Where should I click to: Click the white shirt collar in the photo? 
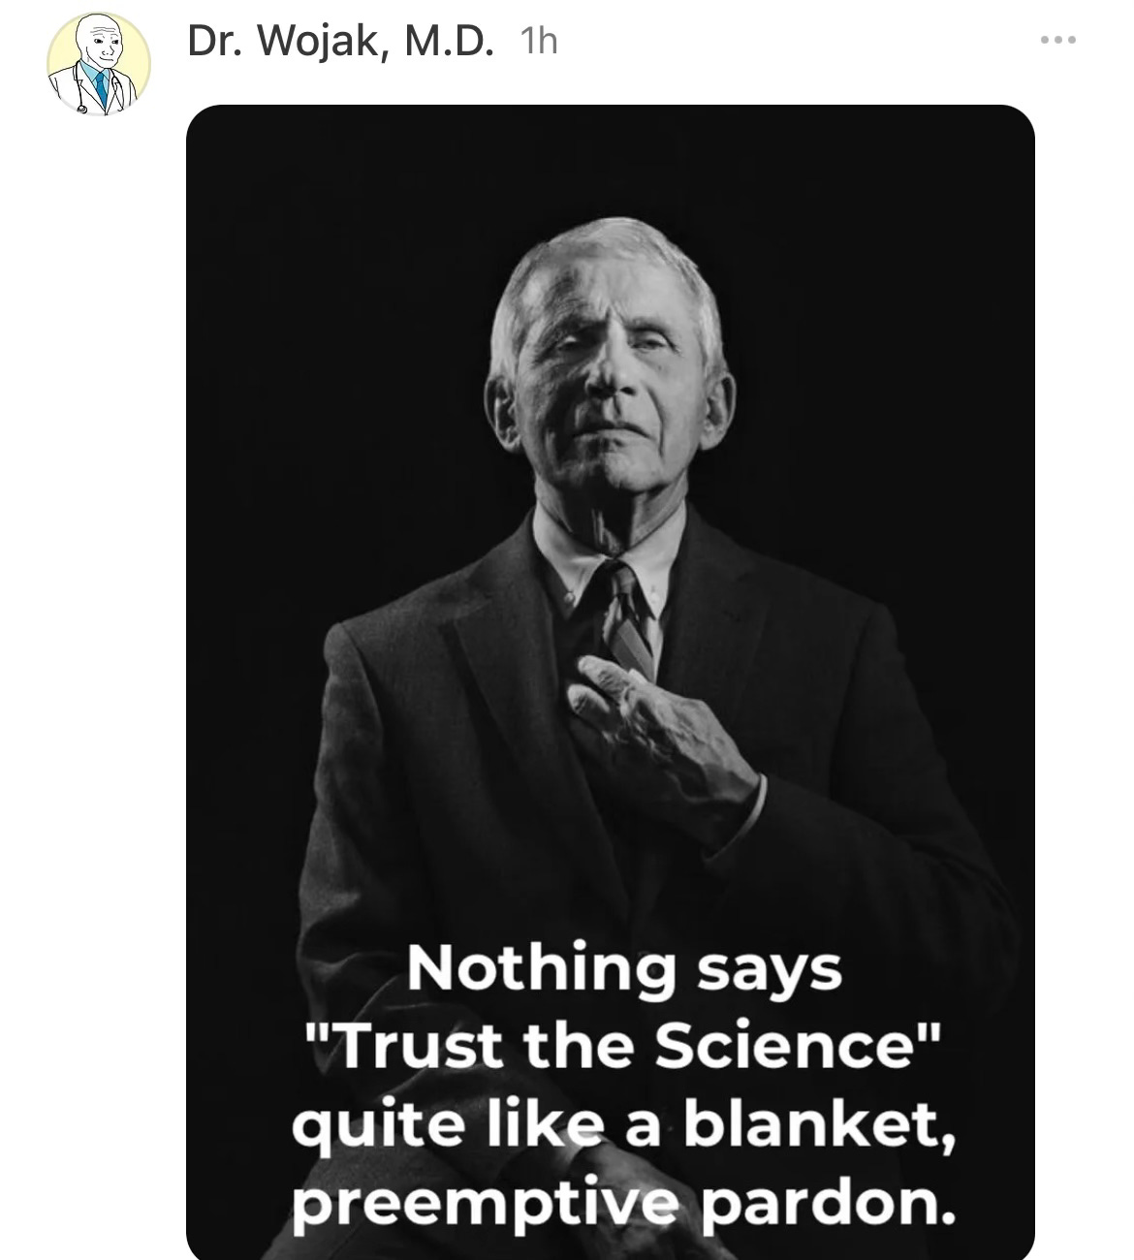(582, 567)
